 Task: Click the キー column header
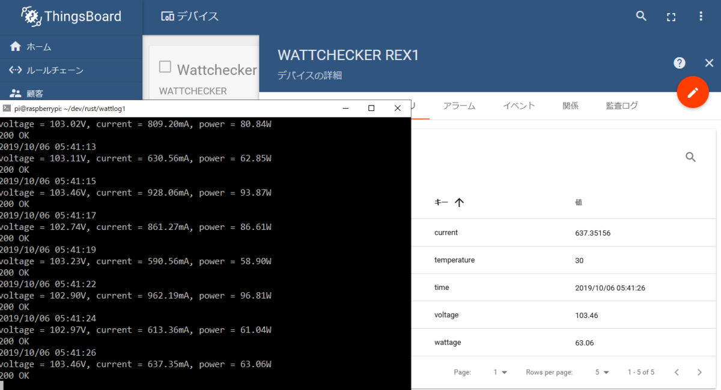point(442,203)
